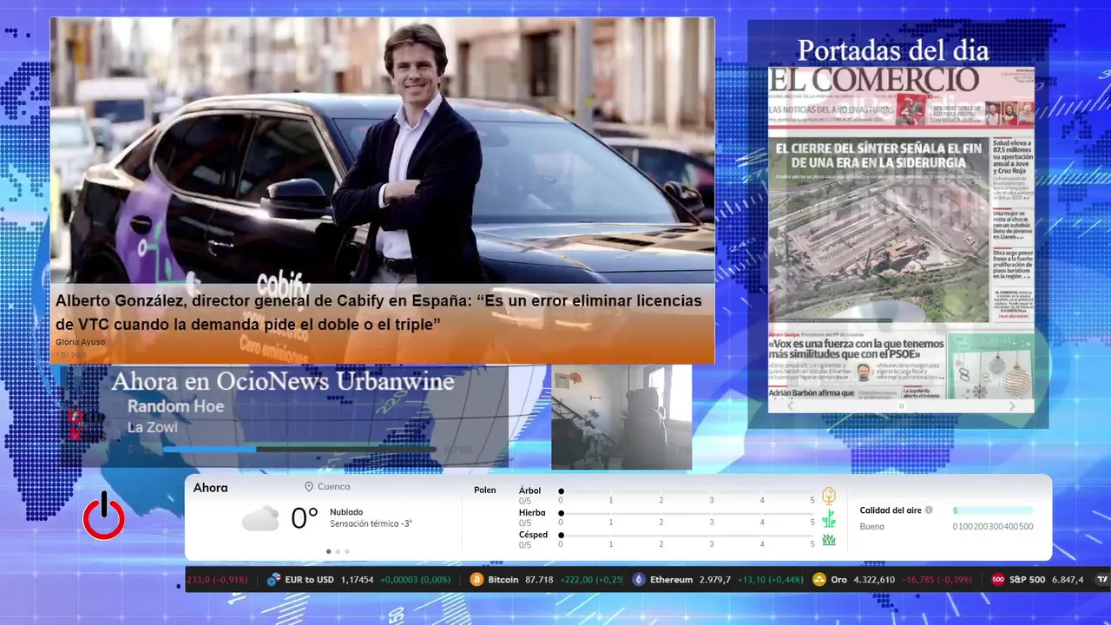Click Bitcoin price 87.718
1111x625 pixels.
click(540, 580)
